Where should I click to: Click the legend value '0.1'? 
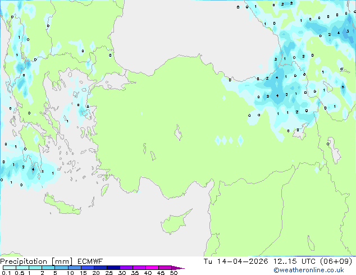(x=6, y=273)
